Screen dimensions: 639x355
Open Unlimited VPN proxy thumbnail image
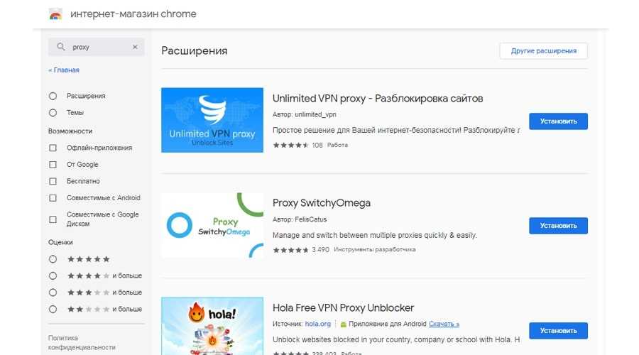pos(211,120)
